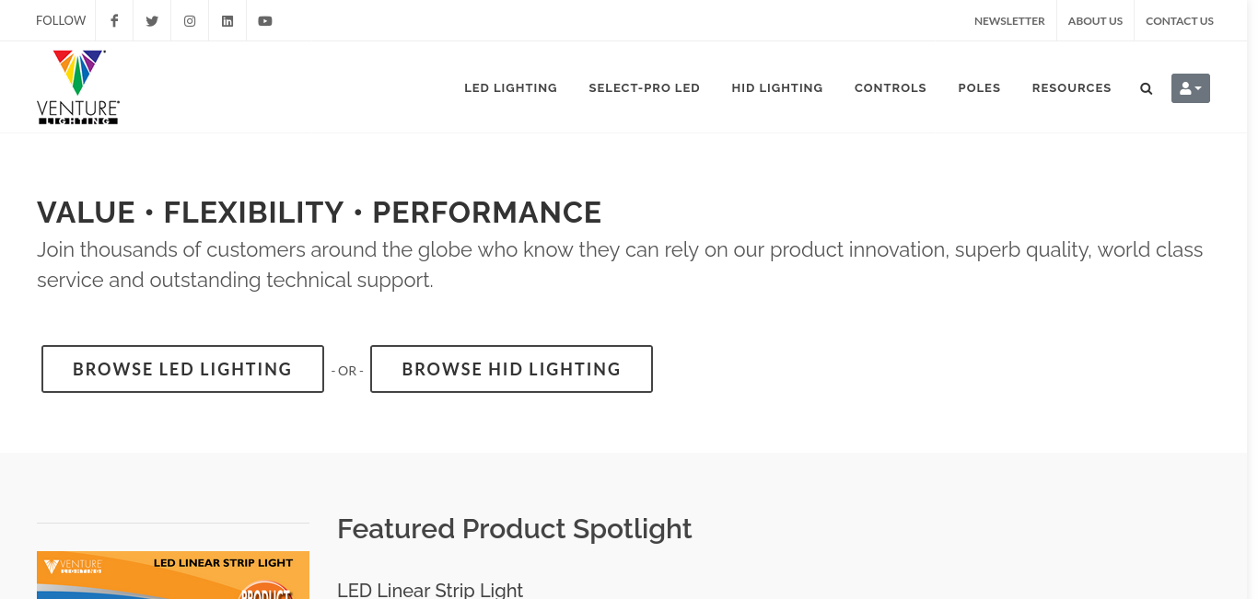Open the LED Lighting menu
Screen dimensions: 1258x599
(510, 88)
